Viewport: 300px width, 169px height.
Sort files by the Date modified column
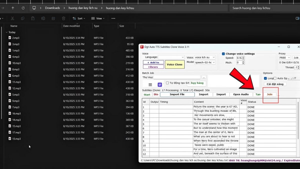(x=71, y=26)
